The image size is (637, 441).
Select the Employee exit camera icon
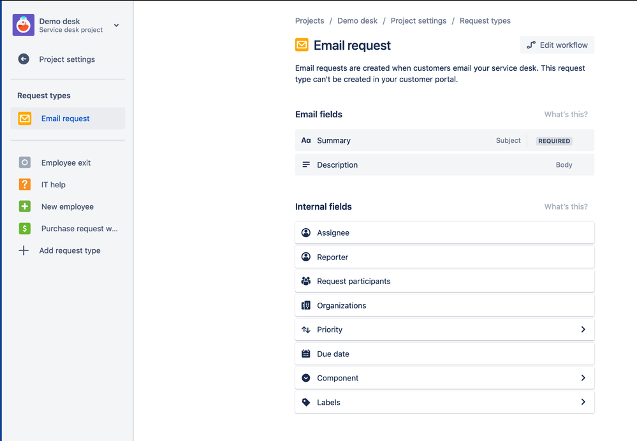point(24,163)
